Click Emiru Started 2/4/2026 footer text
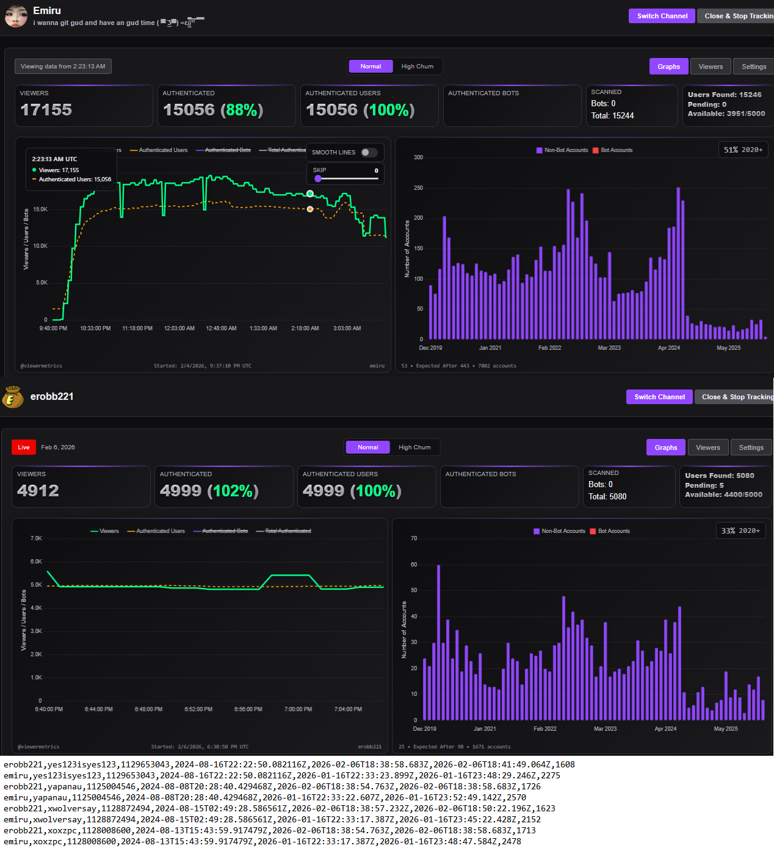This screenshot has width=774, height=851. click(x=203, y=366)
